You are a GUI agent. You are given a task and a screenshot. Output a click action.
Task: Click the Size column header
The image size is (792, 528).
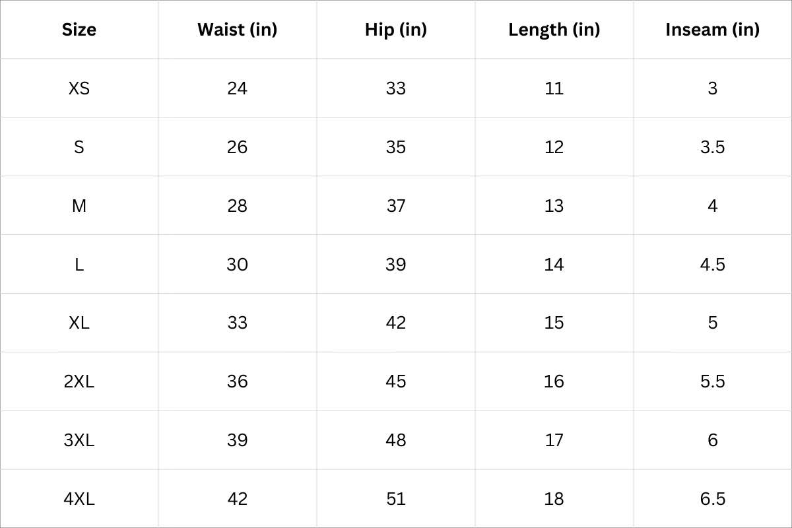pyautogui.click(x=79, y=30)
